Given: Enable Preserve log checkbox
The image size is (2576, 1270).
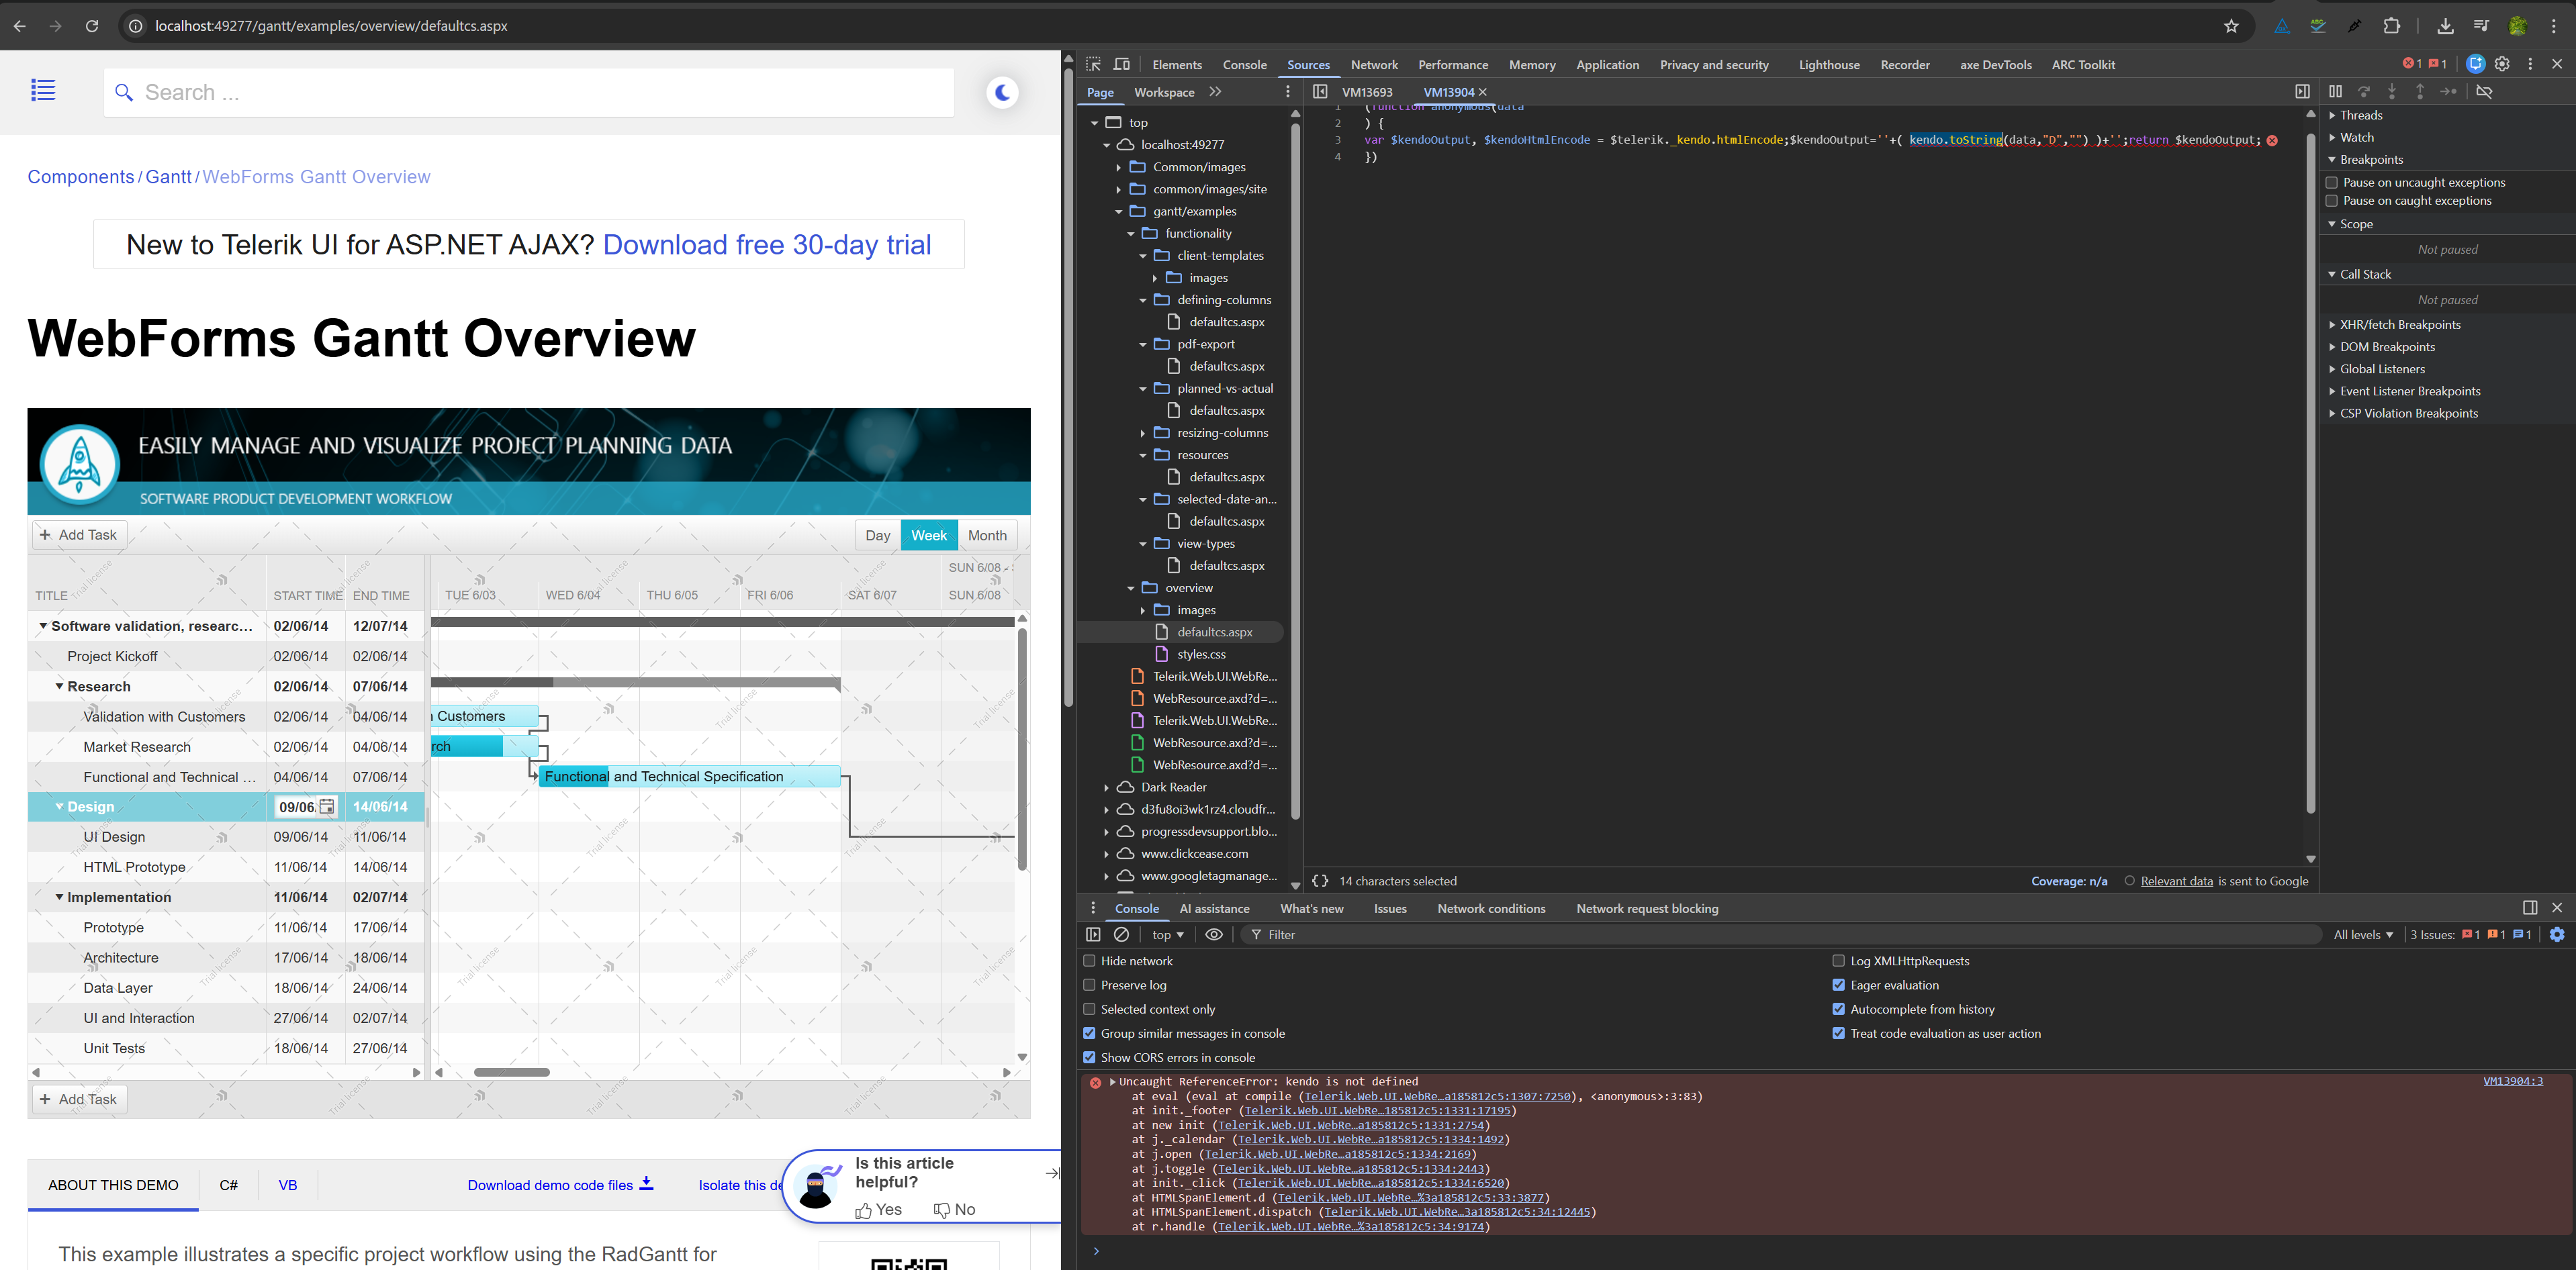Looking at the screenshot, I should point(1089,984).
